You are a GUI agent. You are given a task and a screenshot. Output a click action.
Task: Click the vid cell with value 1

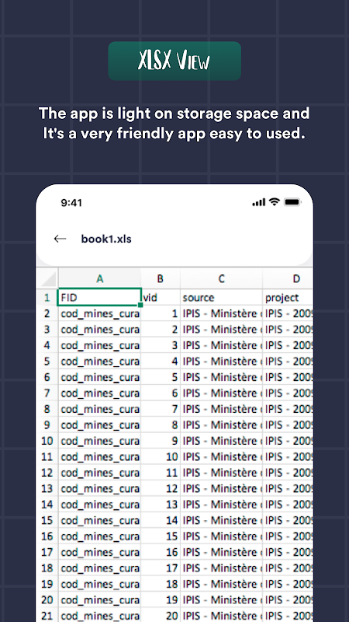(161, 313)
